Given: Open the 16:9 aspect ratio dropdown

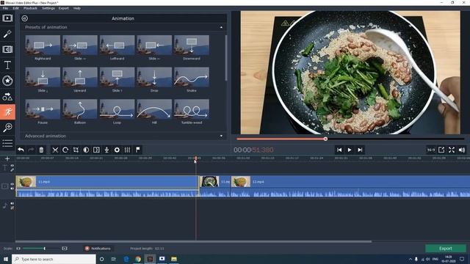Looking at the screenshot, I should pyautogui.click(x=431, y=150).
